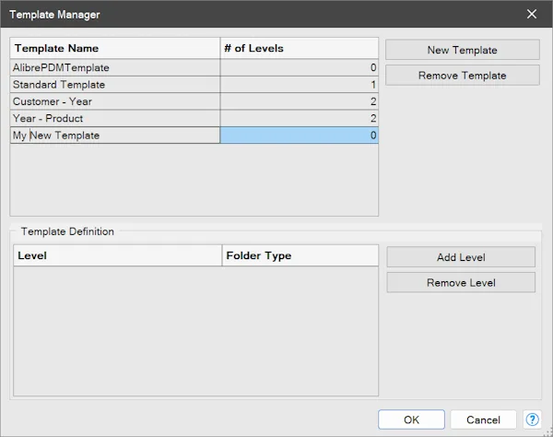
Task: Click the Level column header
Action: pyautogui.click(x=118, y=255)
